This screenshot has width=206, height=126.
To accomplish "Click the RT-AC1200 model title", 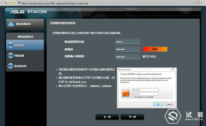I will [37, 12].
